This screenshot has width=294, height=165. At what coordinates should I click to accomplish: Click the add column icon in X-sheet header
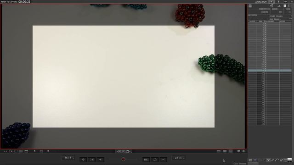click(x=271, y=6)
